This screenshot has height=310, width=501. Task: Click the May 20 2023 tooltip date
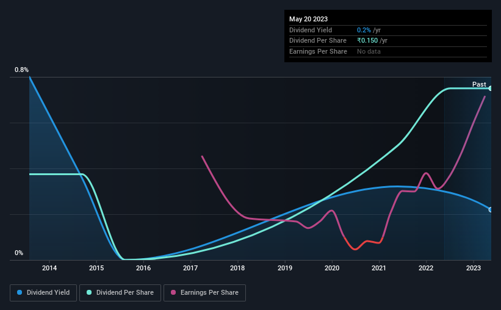click(308, 19)
